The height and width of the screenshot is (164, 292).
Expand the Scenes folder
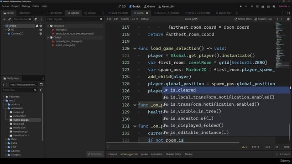6,151
